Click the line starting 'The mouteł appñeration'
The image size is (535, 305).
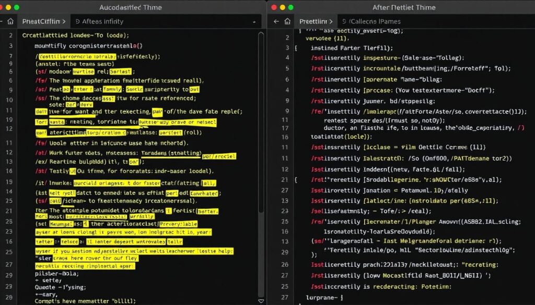point(120,81)
